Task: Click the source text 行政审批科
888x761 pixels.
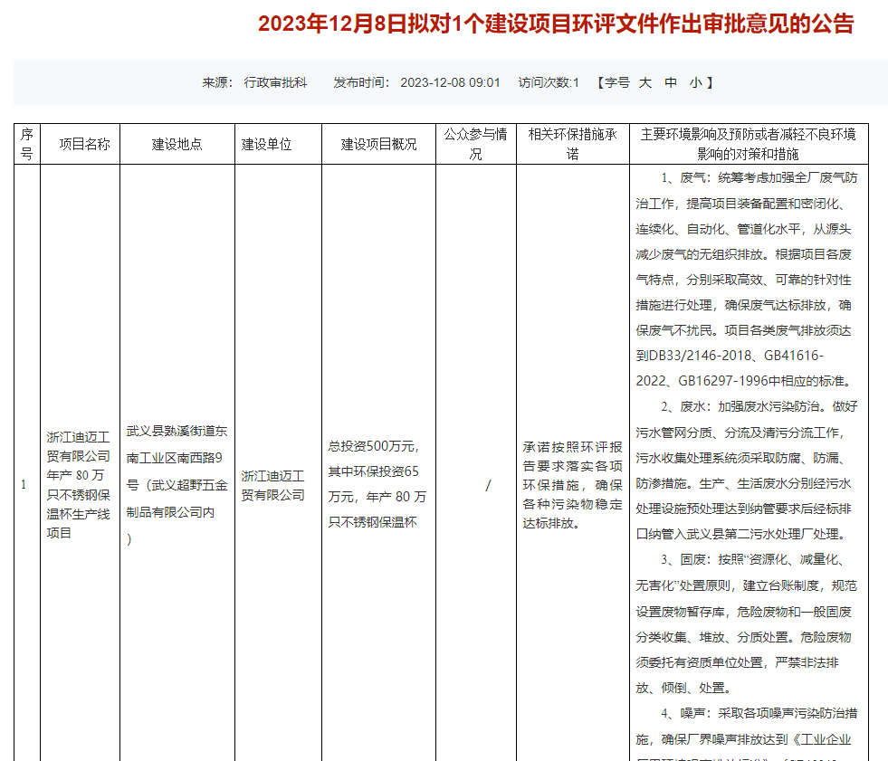Action: 276,82
